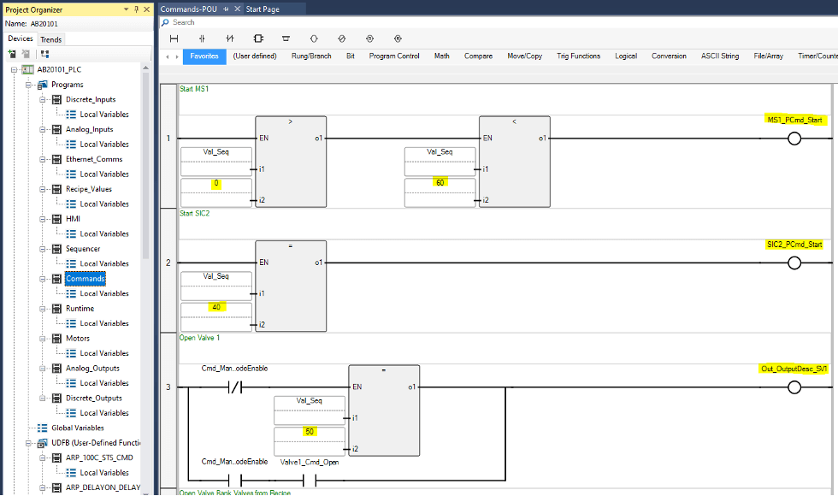Click the Global Variables icon

pyautogui.click(x=43, y=428)
